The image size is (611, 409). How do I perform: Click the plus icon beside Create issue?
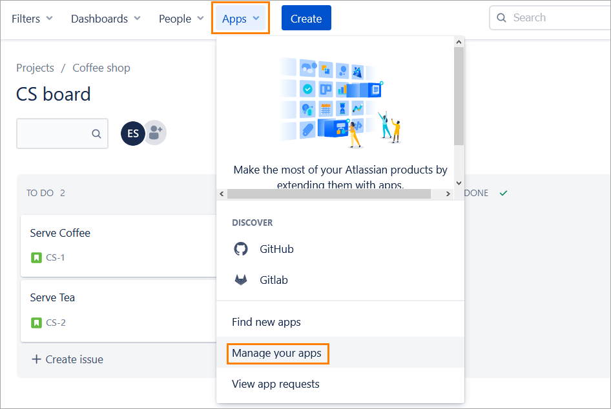36,359
